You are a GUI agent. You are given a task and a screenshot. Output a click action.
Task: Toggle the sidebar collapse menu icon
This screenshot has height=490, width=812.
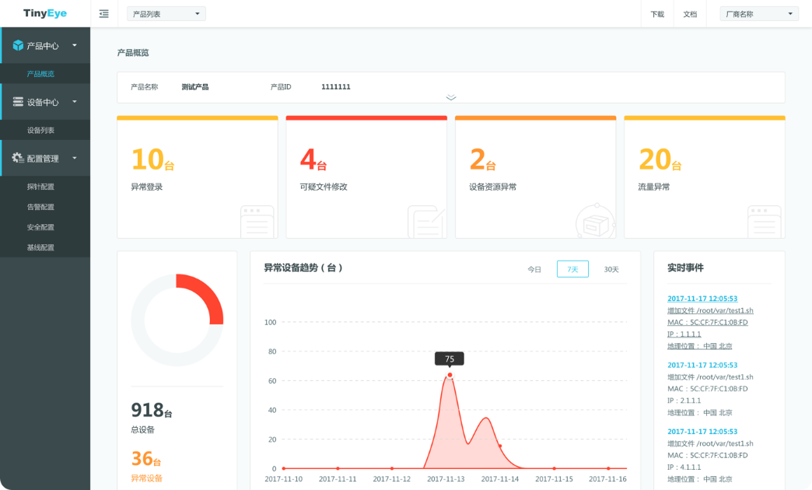pos(104,14)
